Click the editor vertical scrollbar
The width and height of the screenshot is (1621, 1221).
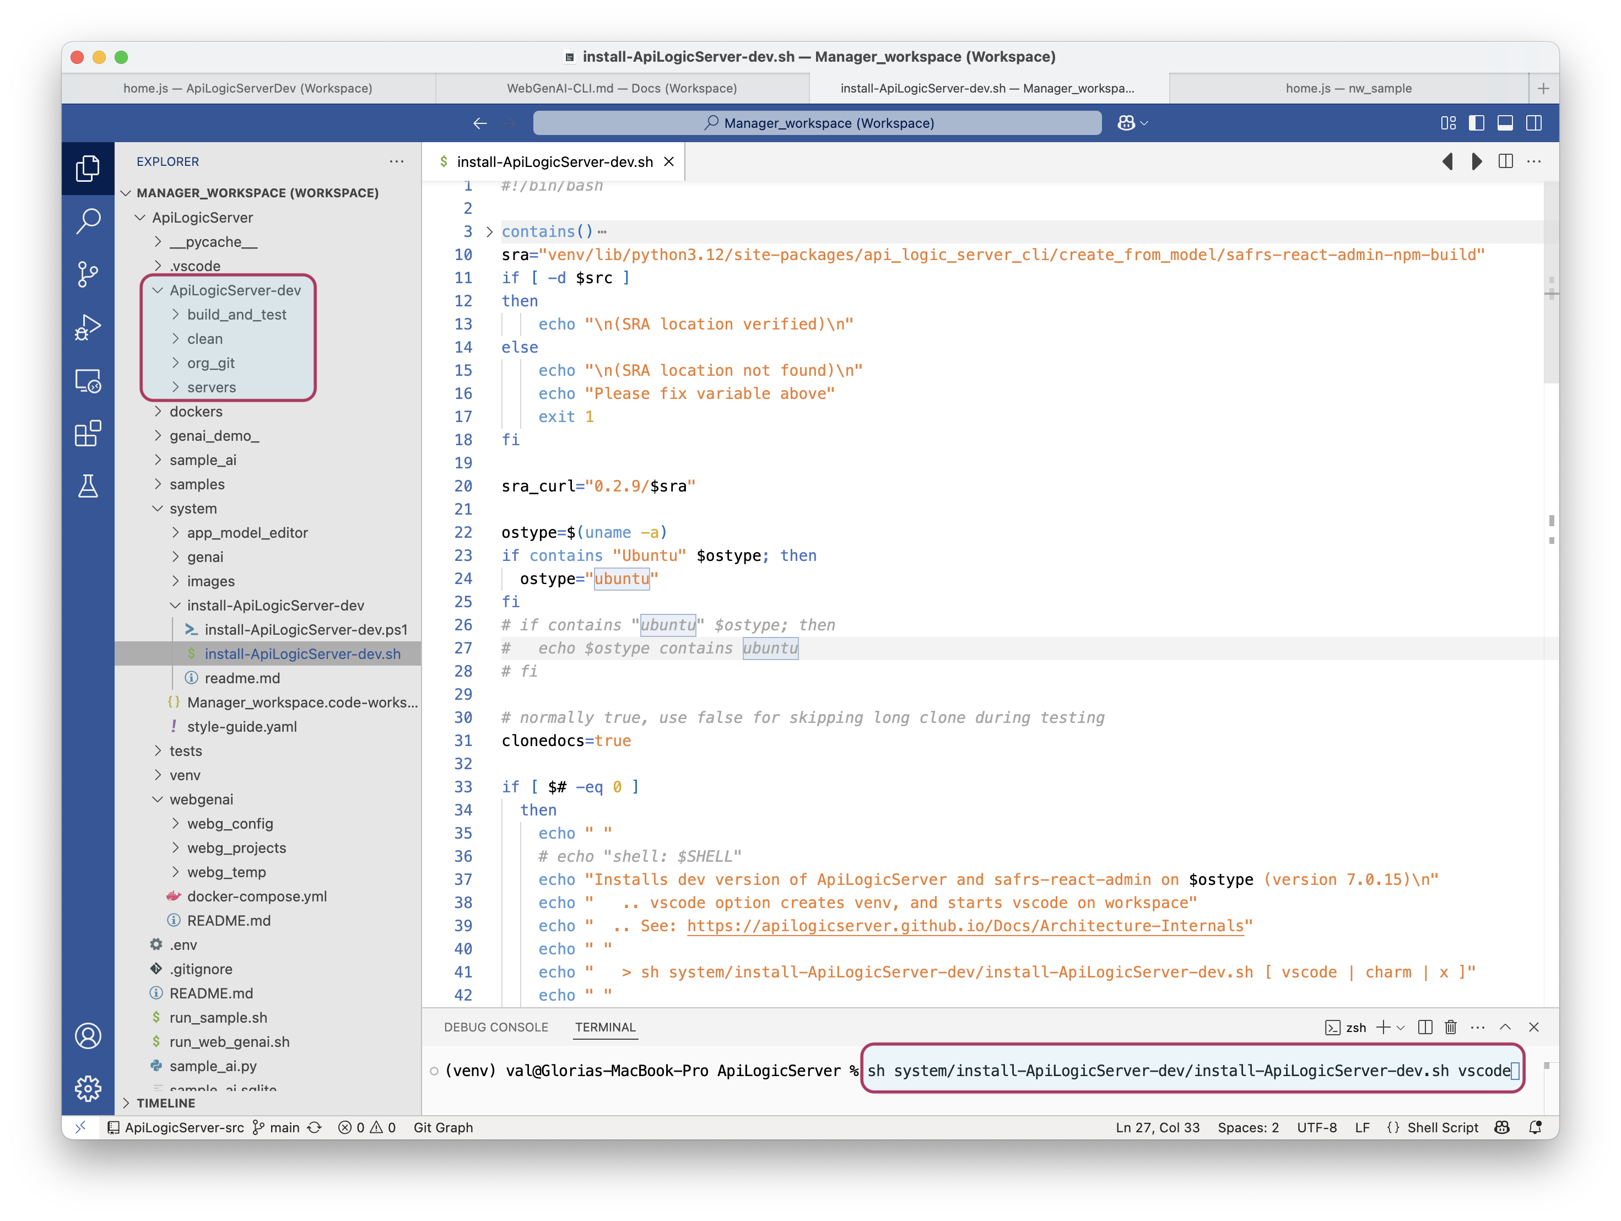click(1550, 282)
